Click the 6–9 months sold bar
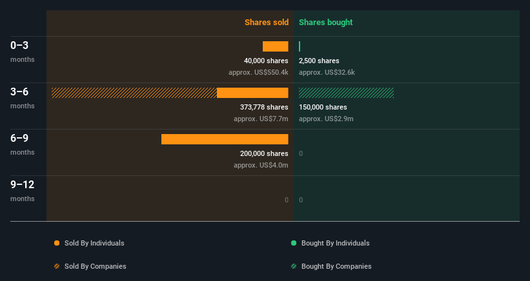The image size is (530, 281). (225, 139)
